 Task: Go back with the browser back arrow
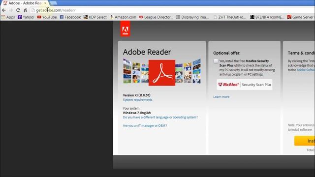4,10
